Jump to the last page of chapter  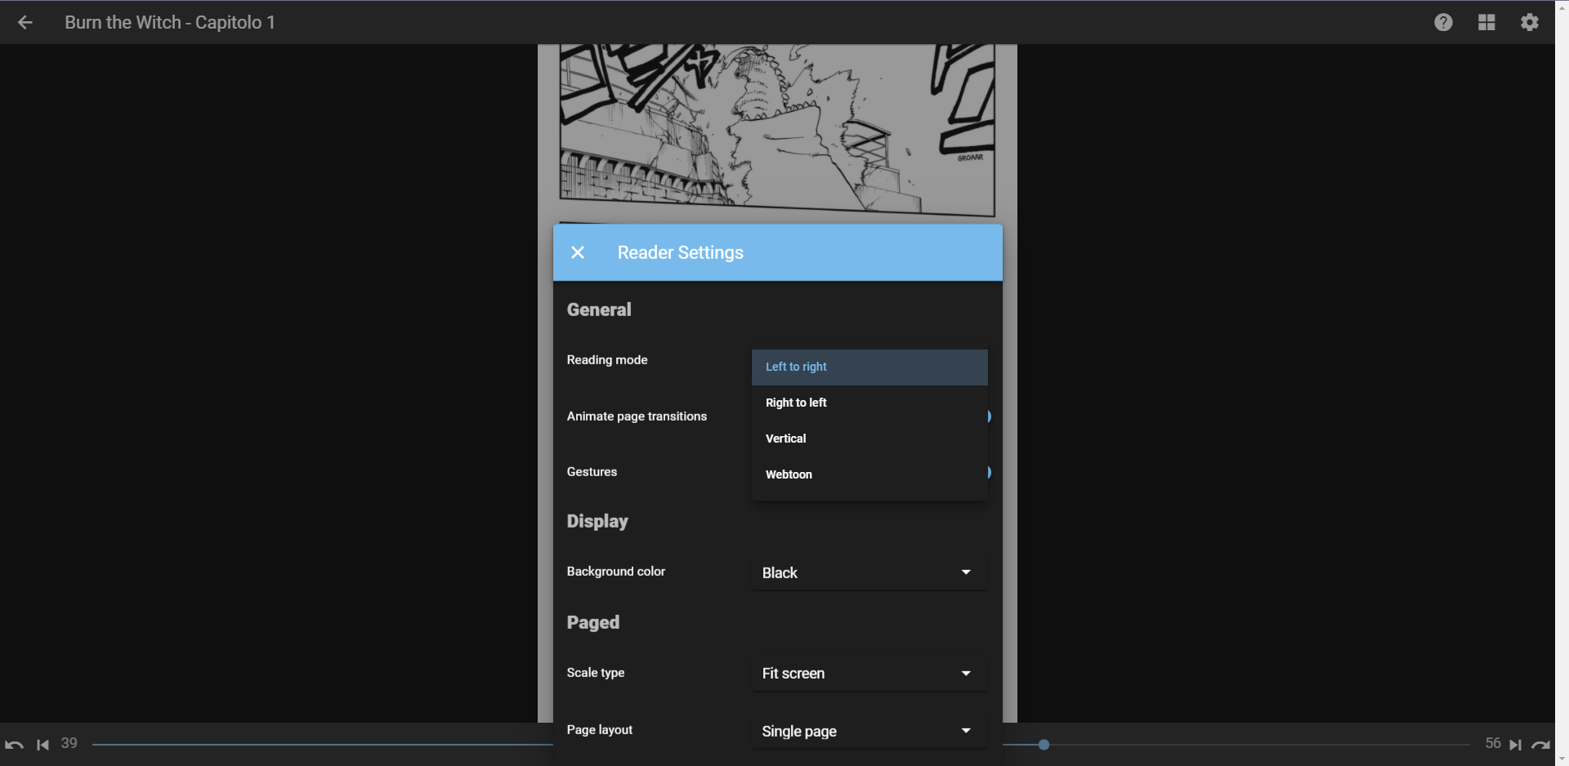1517,744
